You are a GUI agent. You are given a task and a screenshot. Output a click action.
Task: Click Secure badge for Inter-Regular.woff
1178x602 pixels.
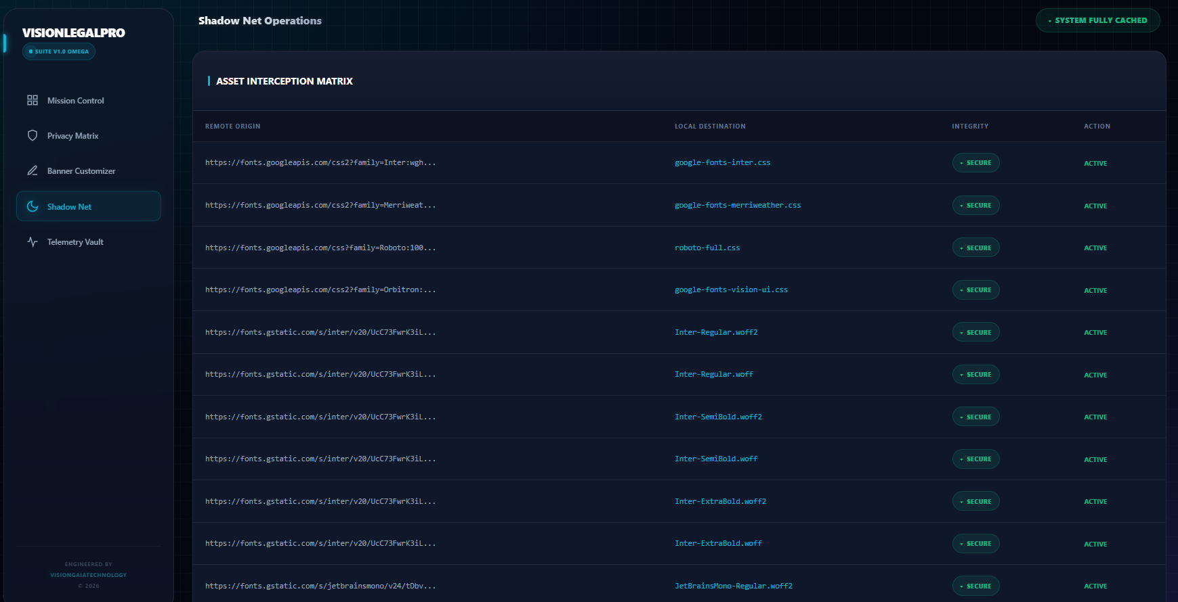point(975,374)
